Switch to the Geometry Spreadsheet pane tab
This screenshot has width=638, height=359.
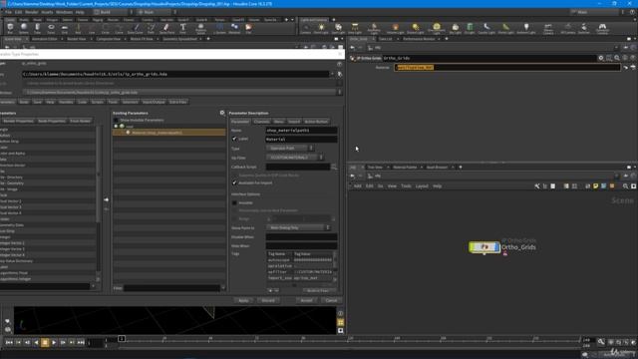coord(179,39)
